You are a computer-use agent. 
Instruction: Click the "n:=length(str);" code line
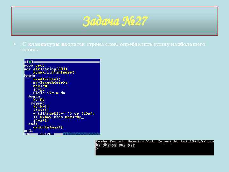[50, 82]
